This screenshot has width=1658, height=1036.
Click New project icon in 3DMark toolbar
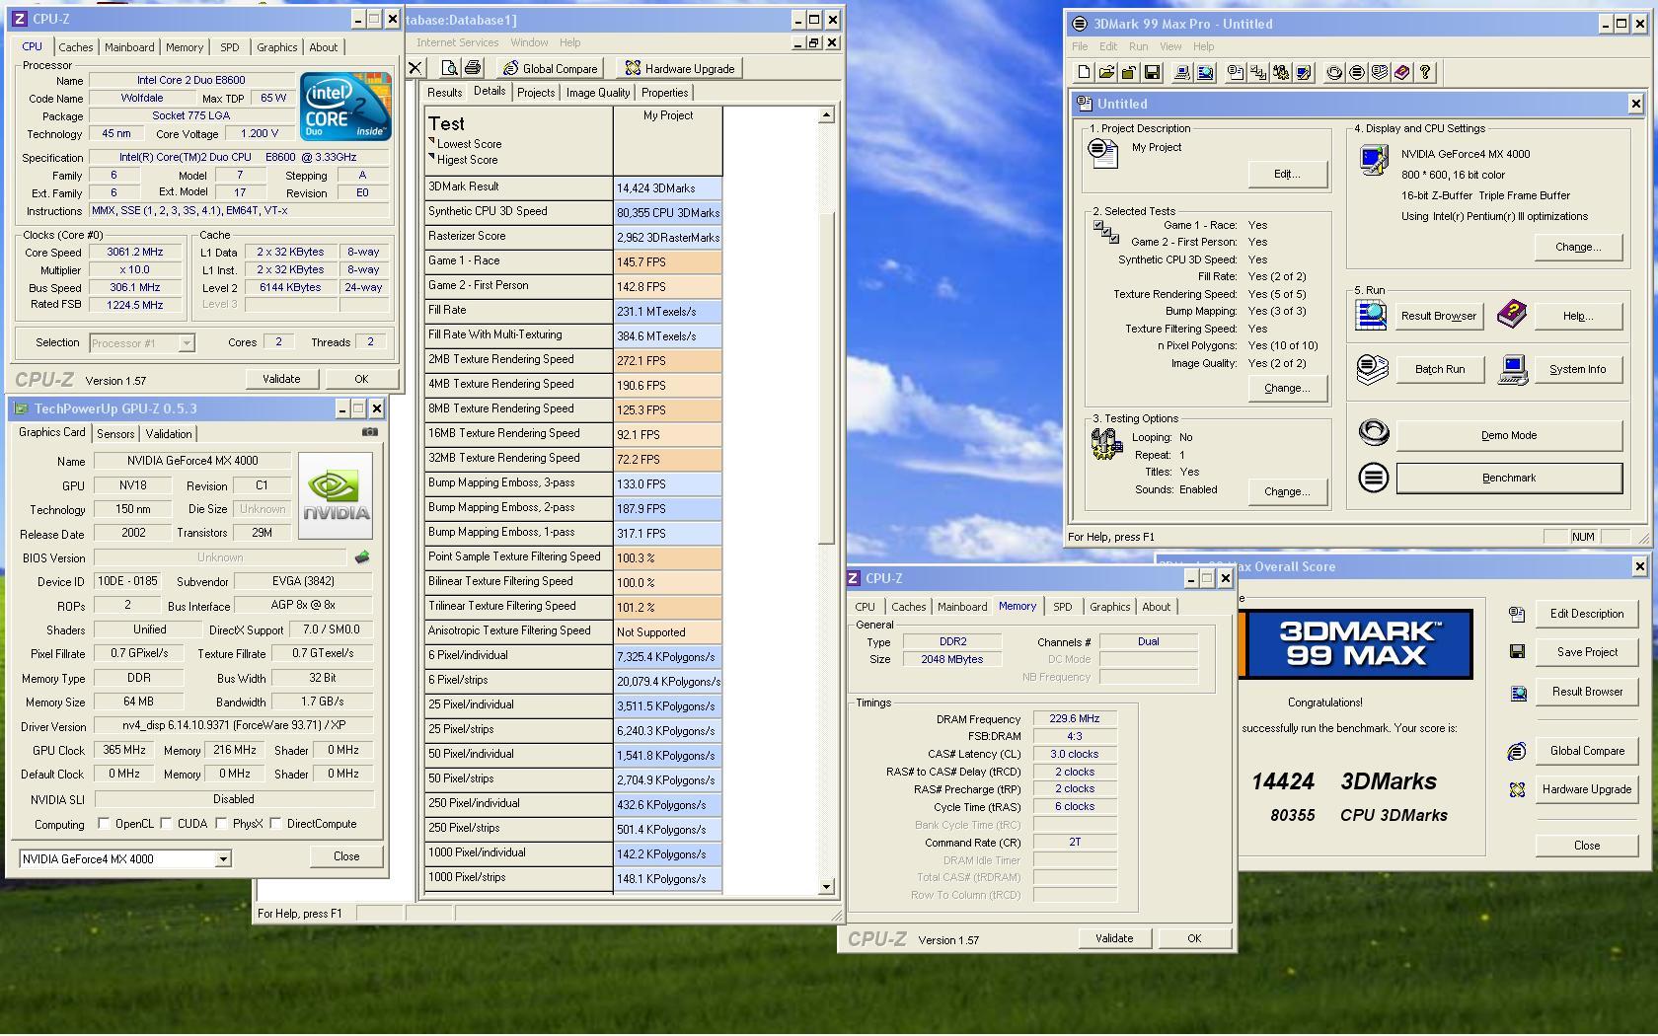1084,72
